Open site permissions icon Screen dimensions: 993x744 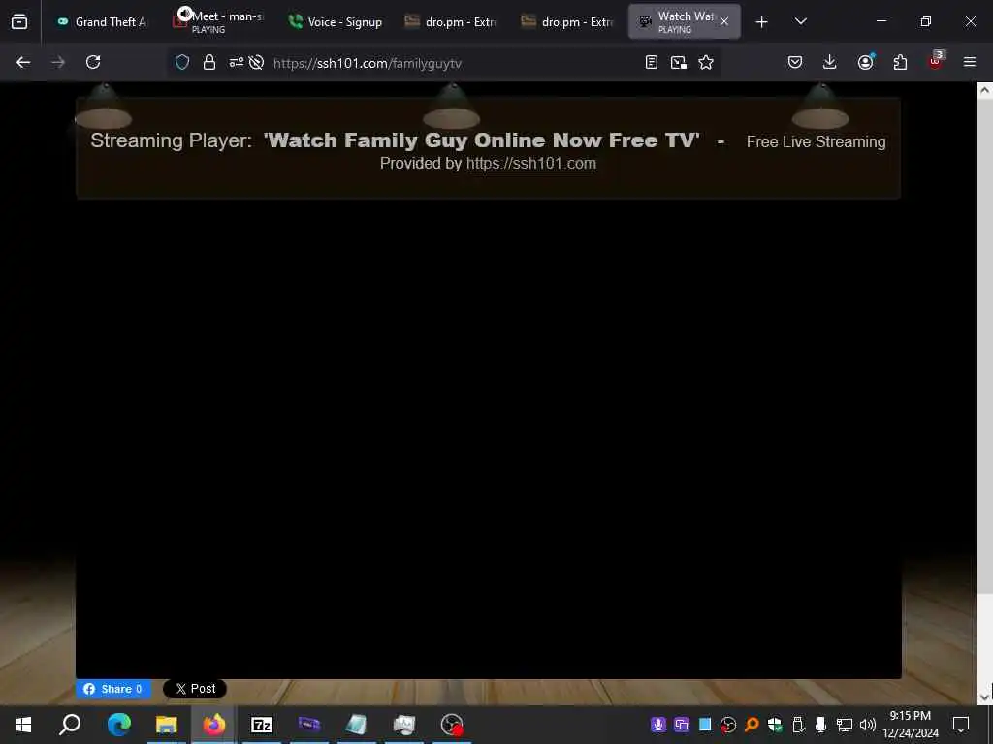pyautogui.click(x=237, y=63)
